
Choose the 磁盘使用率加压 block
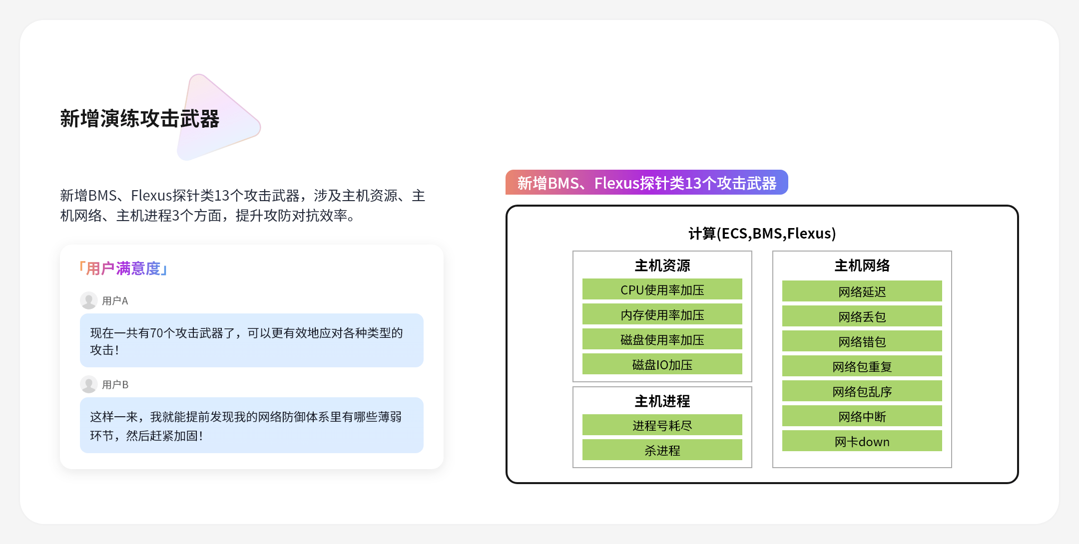click(662, 339)
